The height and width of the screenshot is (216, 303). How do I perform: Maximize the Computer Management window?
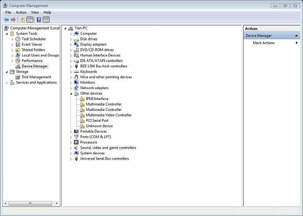[x=285, y=6]
